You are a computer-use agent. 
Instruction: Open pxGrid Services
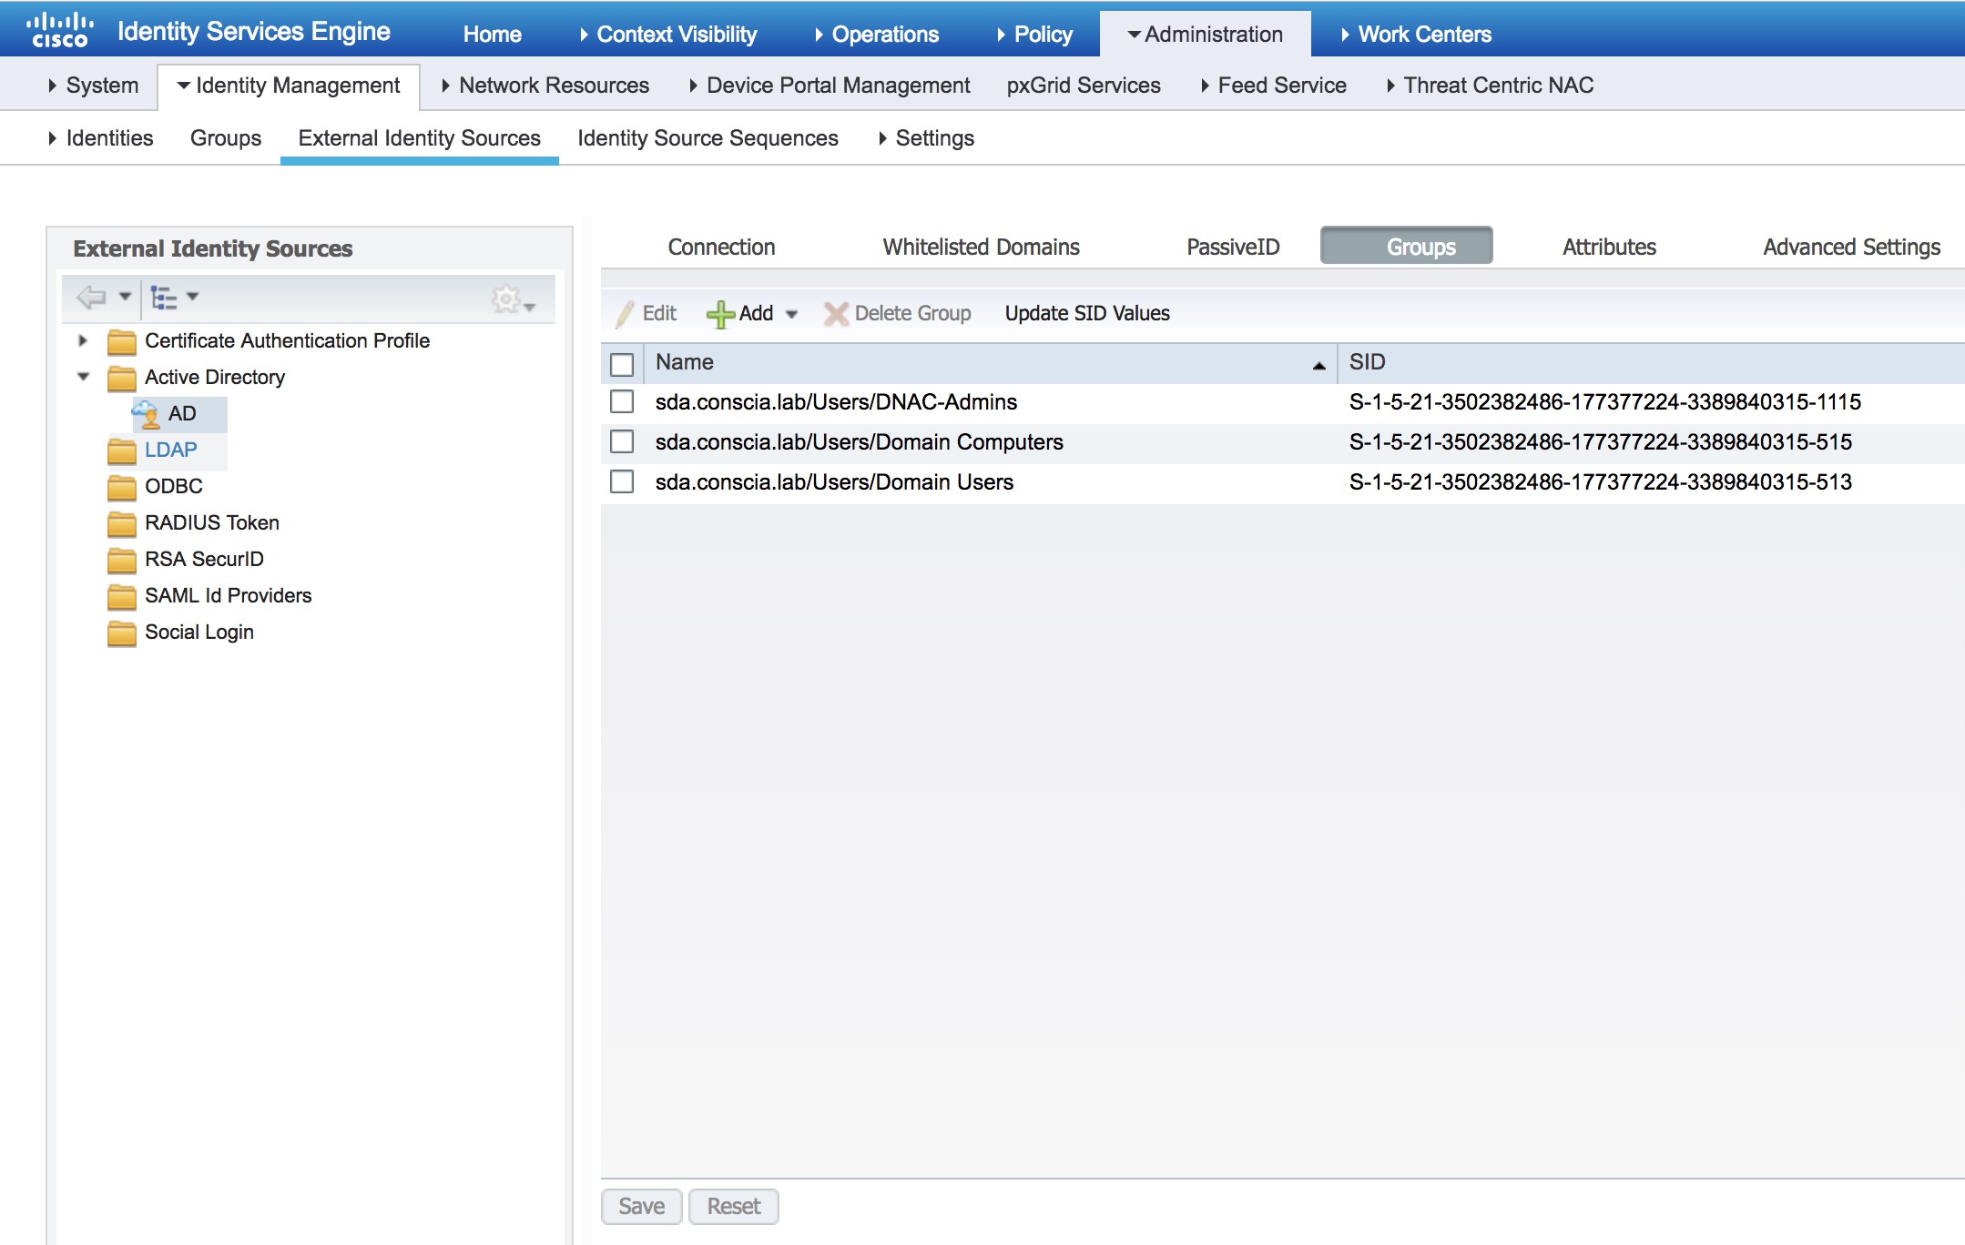click(x=1084, y=86)
